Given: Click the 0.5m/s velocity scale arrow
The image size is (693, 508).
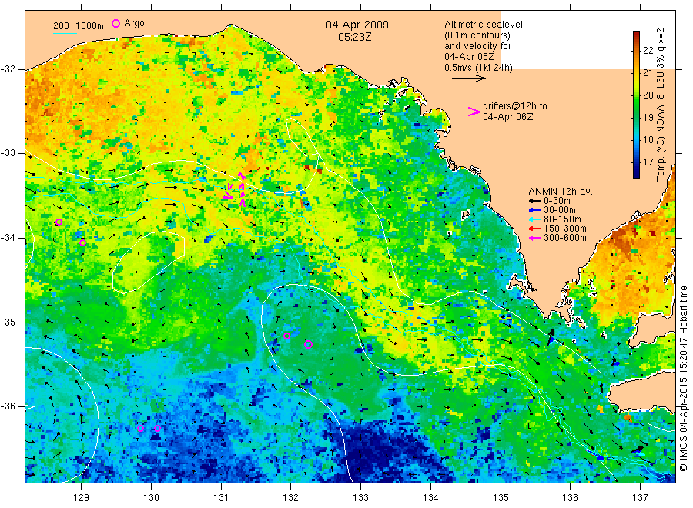Looking at the screenshot, I should tap(468, 79).
